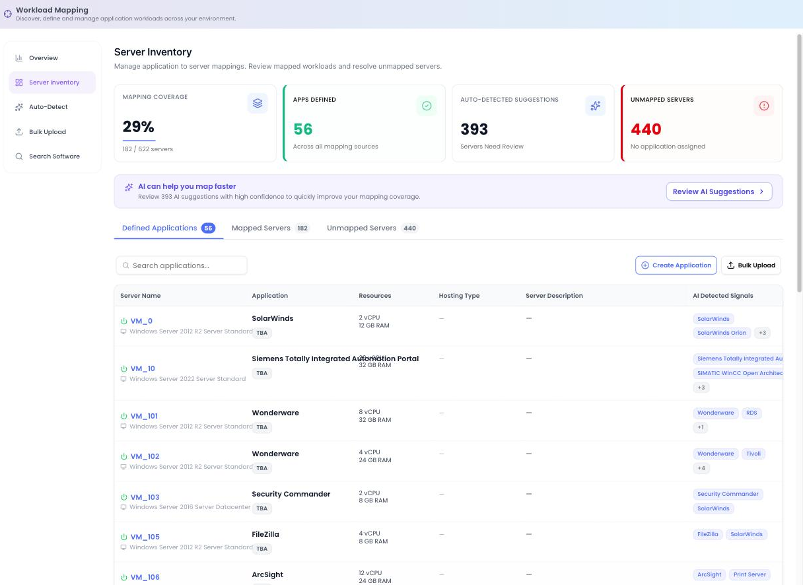Click the upload icon in the Bulk Upload button
The height and width of the screenshot is (585, 803).
tap(731, 265)
